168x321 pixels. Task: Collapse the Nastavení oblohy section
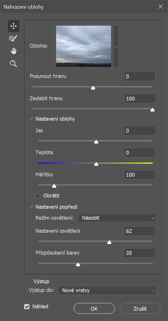(x=32, y=119)
